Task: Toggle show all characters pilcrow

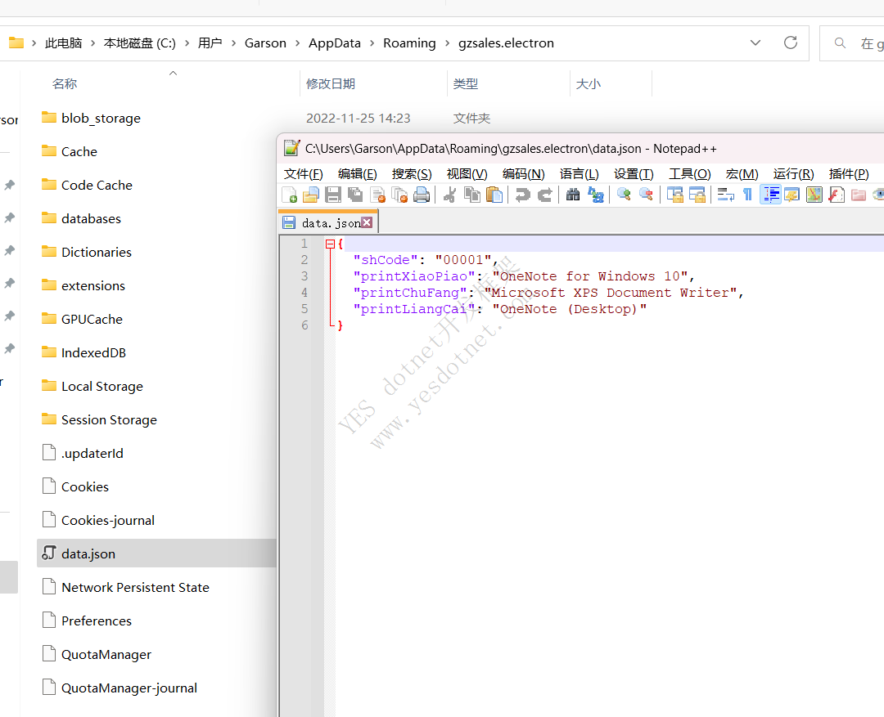Action: 747,195
